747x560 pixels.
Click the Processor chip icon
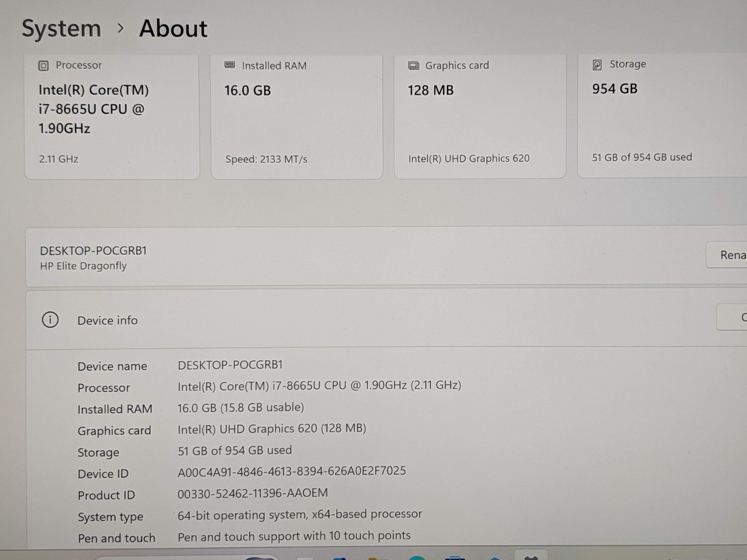tap(43, 66)
